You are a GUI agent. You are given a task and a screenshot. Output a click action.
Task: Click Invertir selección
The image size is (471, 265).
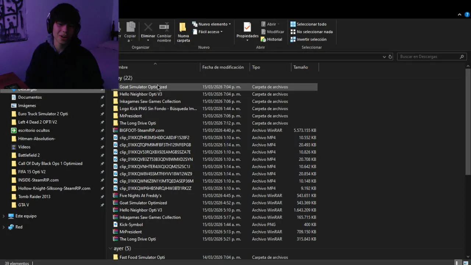[308, 39]
